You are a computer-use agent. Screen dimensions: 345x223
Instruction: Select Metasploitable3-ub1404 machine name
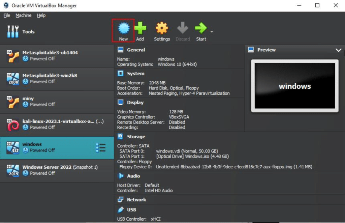[x=50, y=53]
